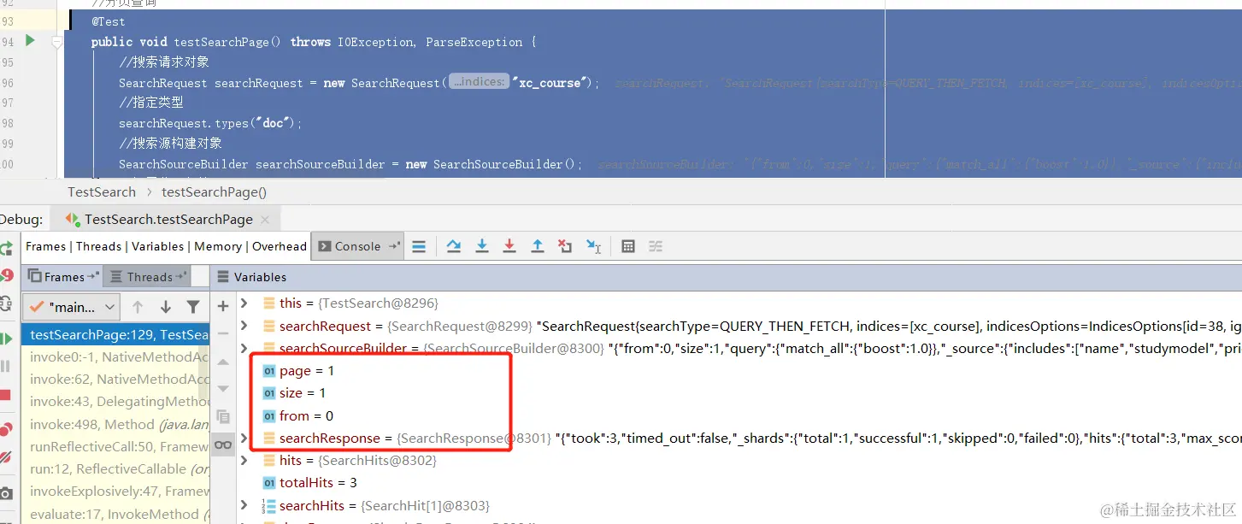Click the Get Thread Dump camera icon
The width and height of the screenshot is (1242, 524).
6,493
